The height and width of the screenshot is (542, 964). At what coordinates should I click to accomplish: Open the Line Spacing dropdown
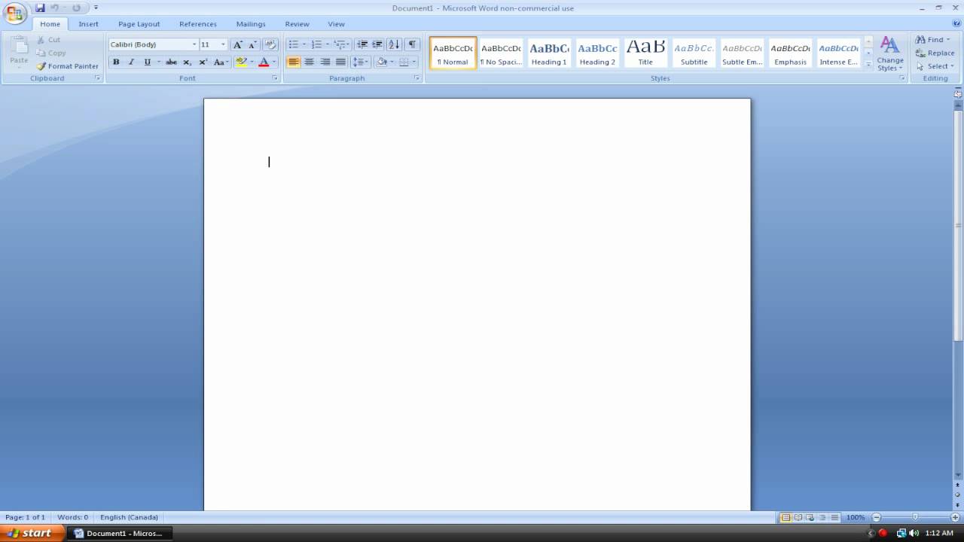(360, 62)
